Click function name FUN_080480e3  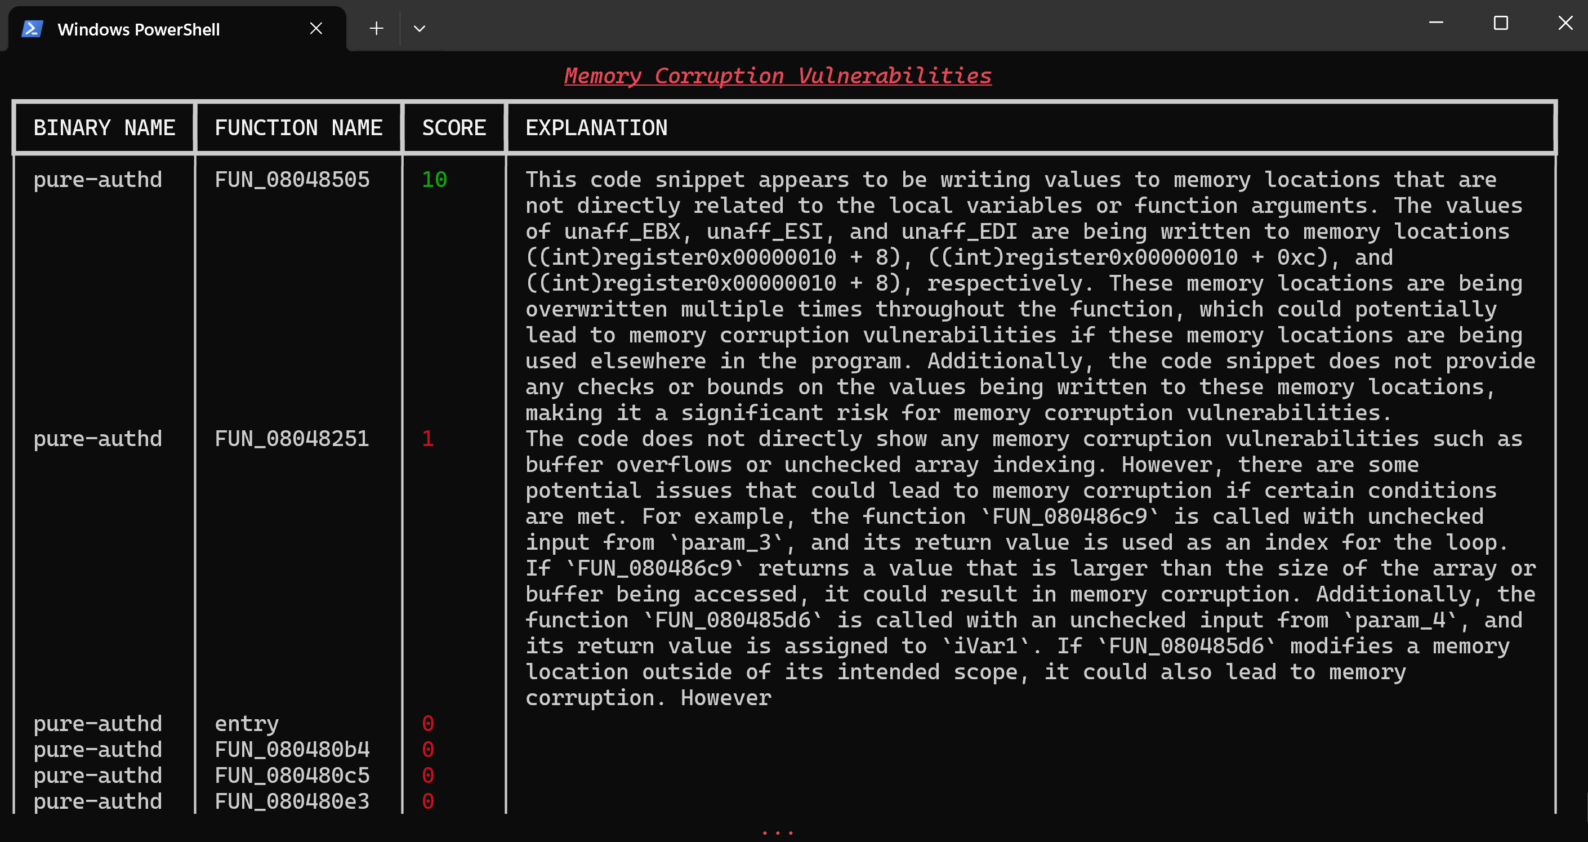[x=292, y=801]
